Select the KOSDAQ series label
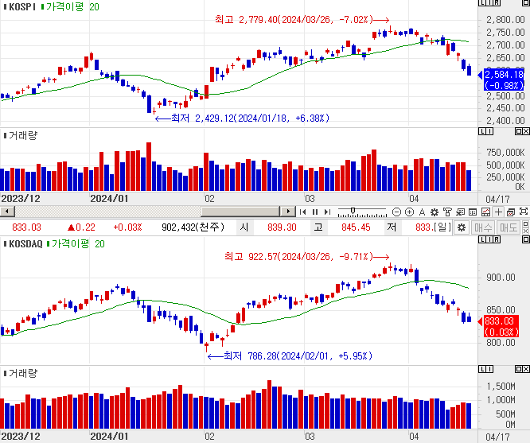This screenshot has height=443, width=530. [23, 243]
